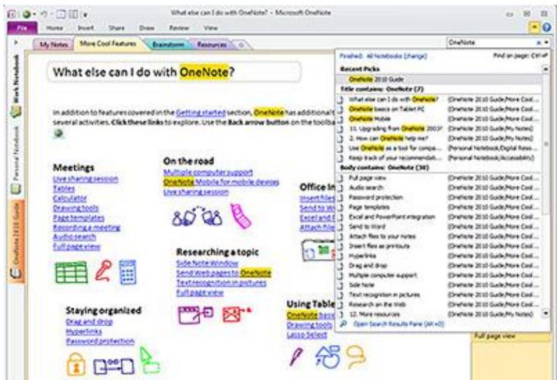Switch to the My Notes section tab
Screen dimensions: 557x380
point(54,44)
